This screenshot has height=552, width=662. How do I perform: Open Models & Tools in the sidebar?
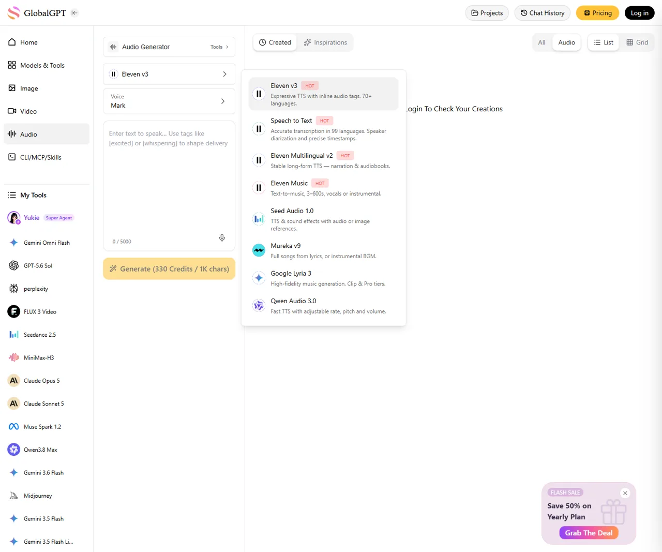[x=47, y=65]
